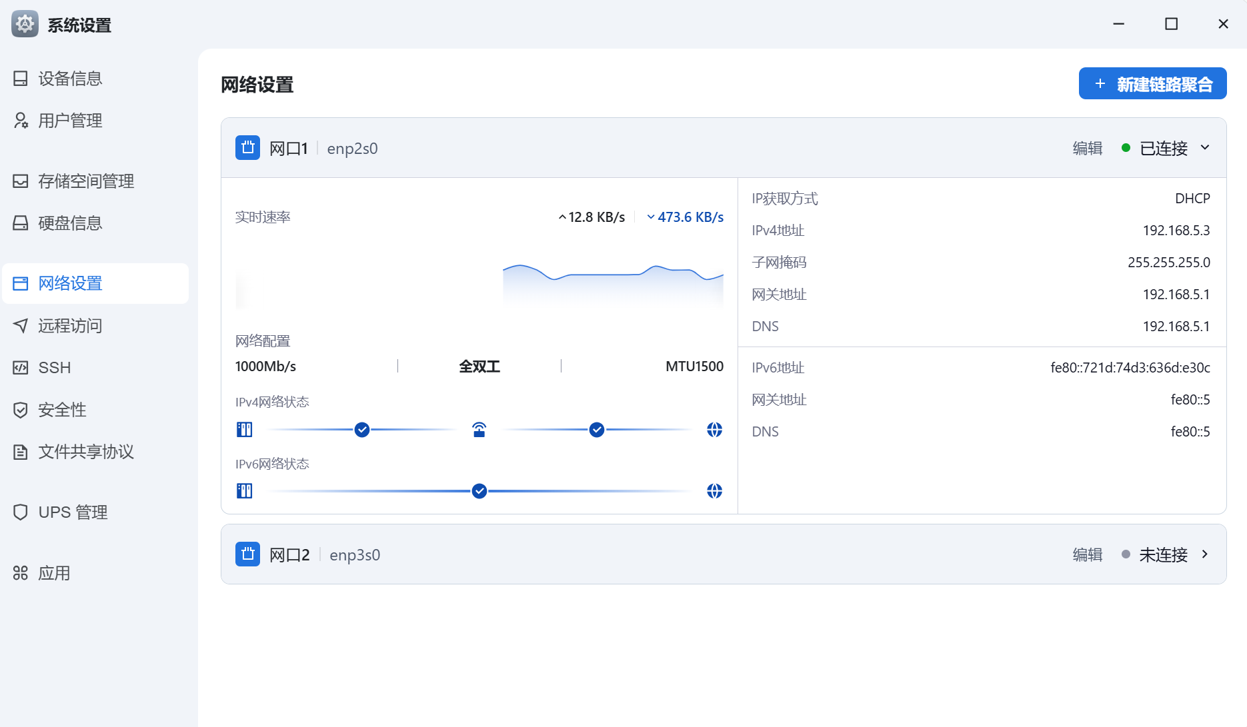This screenshot has width=1247, height=727.
Task: Click the 未连接 status of 网口2
Action: coord(1164,554)
